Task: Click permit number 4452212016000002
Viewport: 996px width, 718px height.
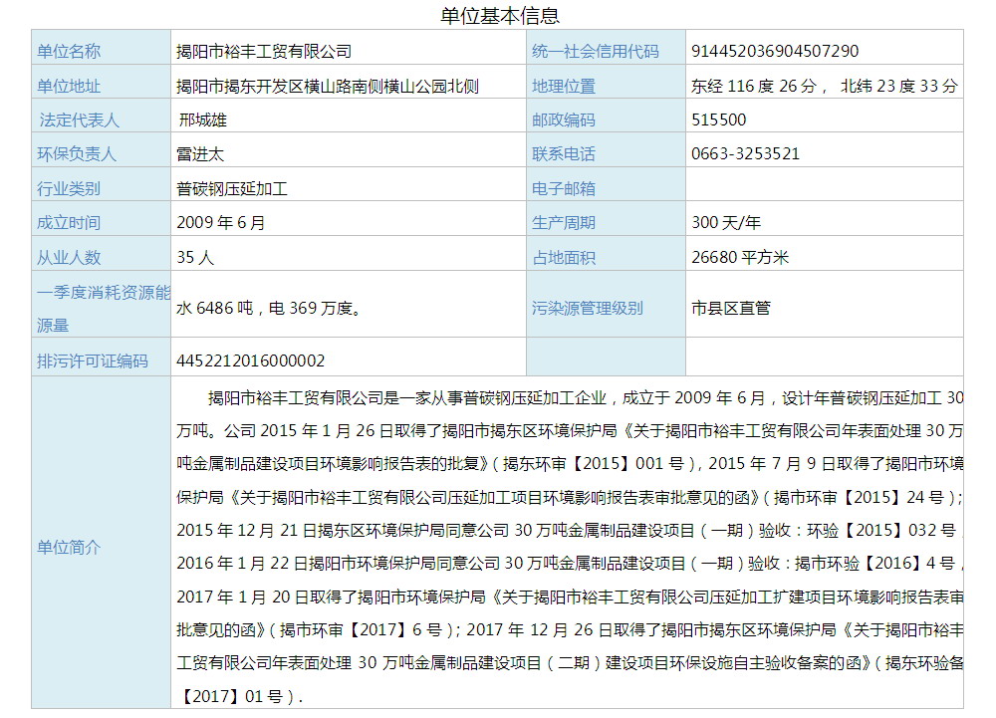Action: click(250, 360)
